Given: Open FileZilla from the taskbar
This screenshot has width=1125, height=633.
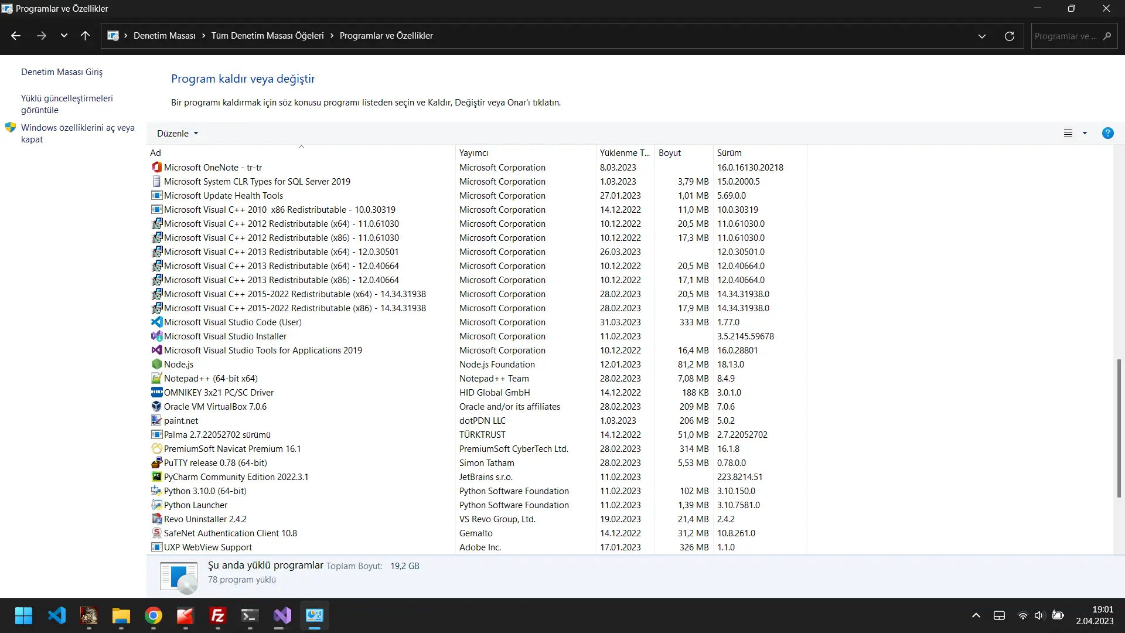Looking at the screenshot, I should point(217,615).
